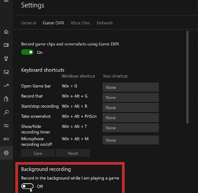Click the settings vertical scrollbar
This screenshot has width=198, height=193.
coord(187,77)
